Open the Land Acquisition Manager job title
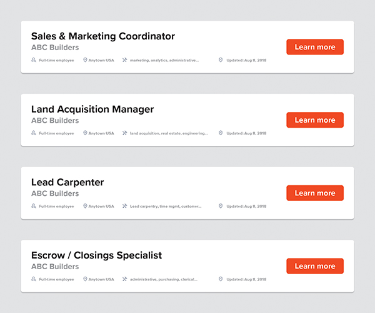375x313 pixels. pyautogui.click(x=92, y=110)
